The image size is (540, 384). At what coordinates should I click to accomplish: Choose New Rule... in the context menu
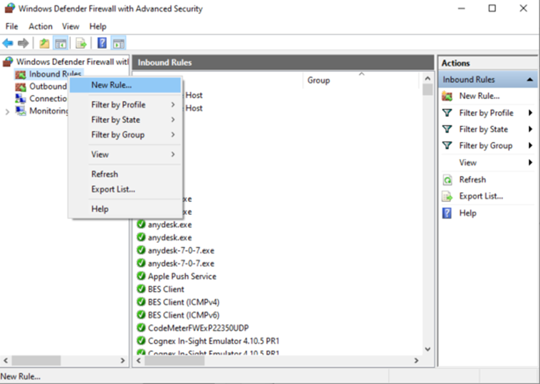(125, 85)
